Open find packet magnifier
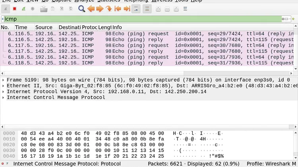Viewport: 298px width, 167px height. pyautogui.click(x=82, y=9)
